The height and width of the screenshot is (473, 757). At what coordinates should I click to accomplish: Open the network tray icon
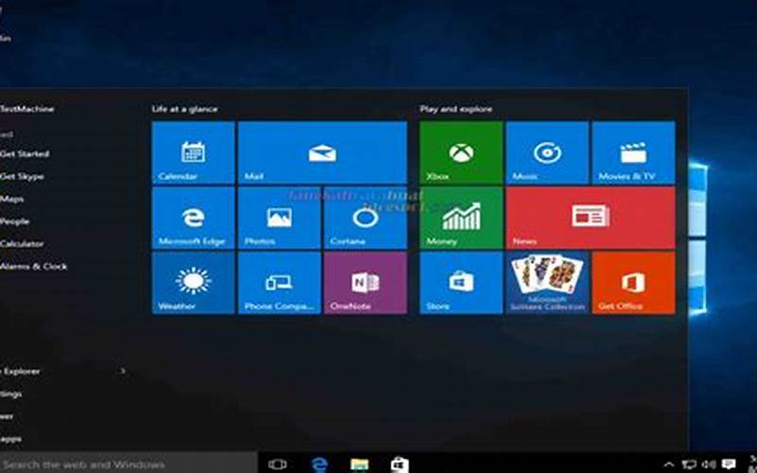[689, 464]
